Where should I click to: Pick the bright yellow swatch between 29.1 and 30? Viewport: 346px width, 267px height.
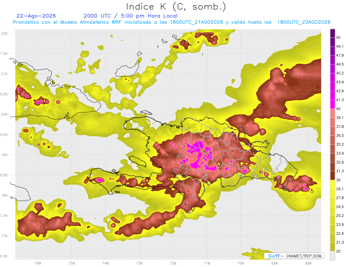pos(332,185)
